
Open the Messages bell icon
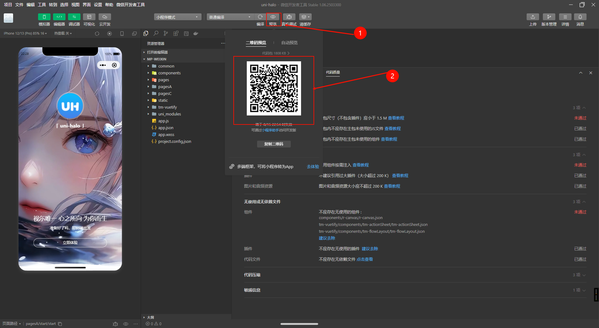pyautogui.click(x=580, y=17)
